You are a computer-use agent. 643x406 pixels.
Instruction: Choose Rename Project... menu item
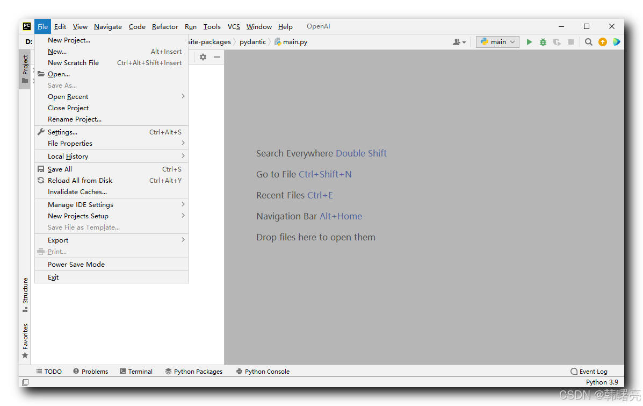point(112,119)
